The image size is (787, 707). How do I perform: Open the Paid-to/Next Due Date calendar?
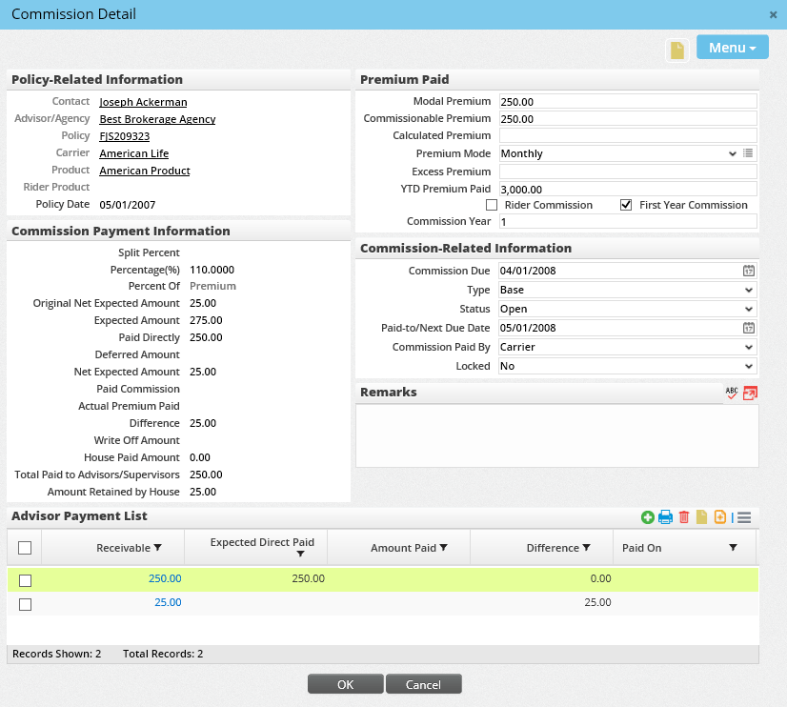point(749,328)
